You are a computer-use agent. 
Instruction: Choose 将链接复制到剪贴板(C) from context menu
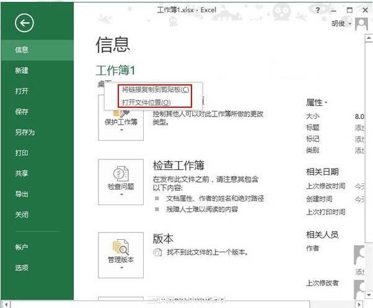(155, 89)
